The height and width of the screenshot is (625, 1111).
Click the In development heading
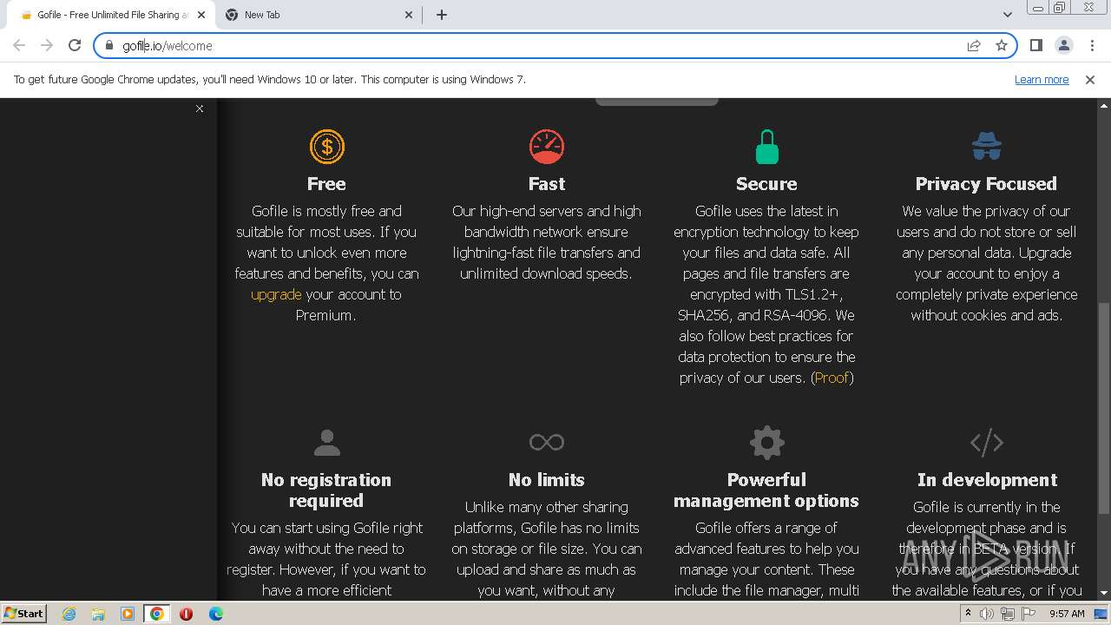click(987, 480)
